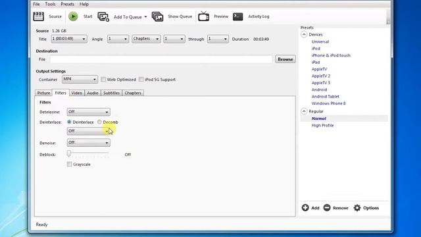Open the Container MP4 dropdown
Viewport: 421px width, 237px height.
tap(80, 79)
